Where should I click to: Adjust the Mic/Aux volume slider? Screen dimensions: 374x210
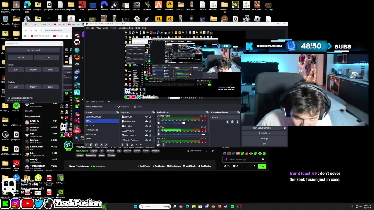[203, 134]
